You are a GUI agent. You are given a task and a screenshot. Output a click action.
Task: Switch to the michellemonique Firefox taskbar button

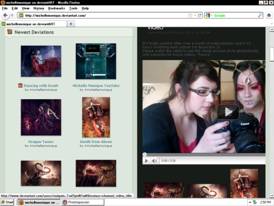coord(39,202)
